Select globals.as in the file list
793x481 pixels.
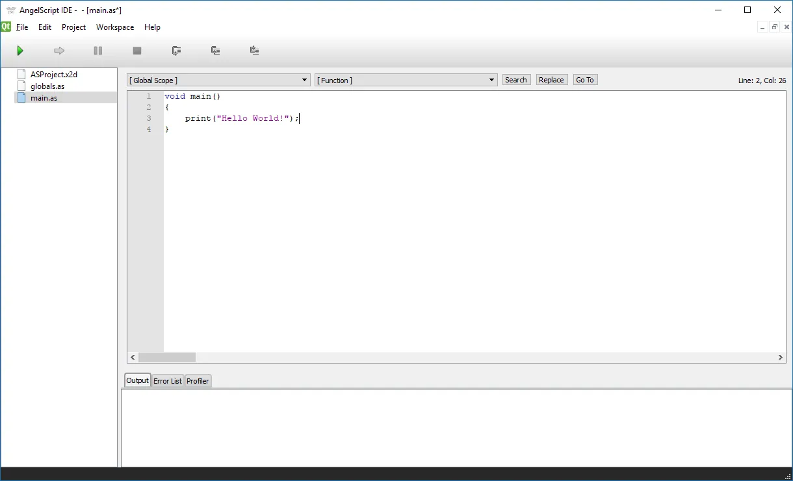[47, 86]
